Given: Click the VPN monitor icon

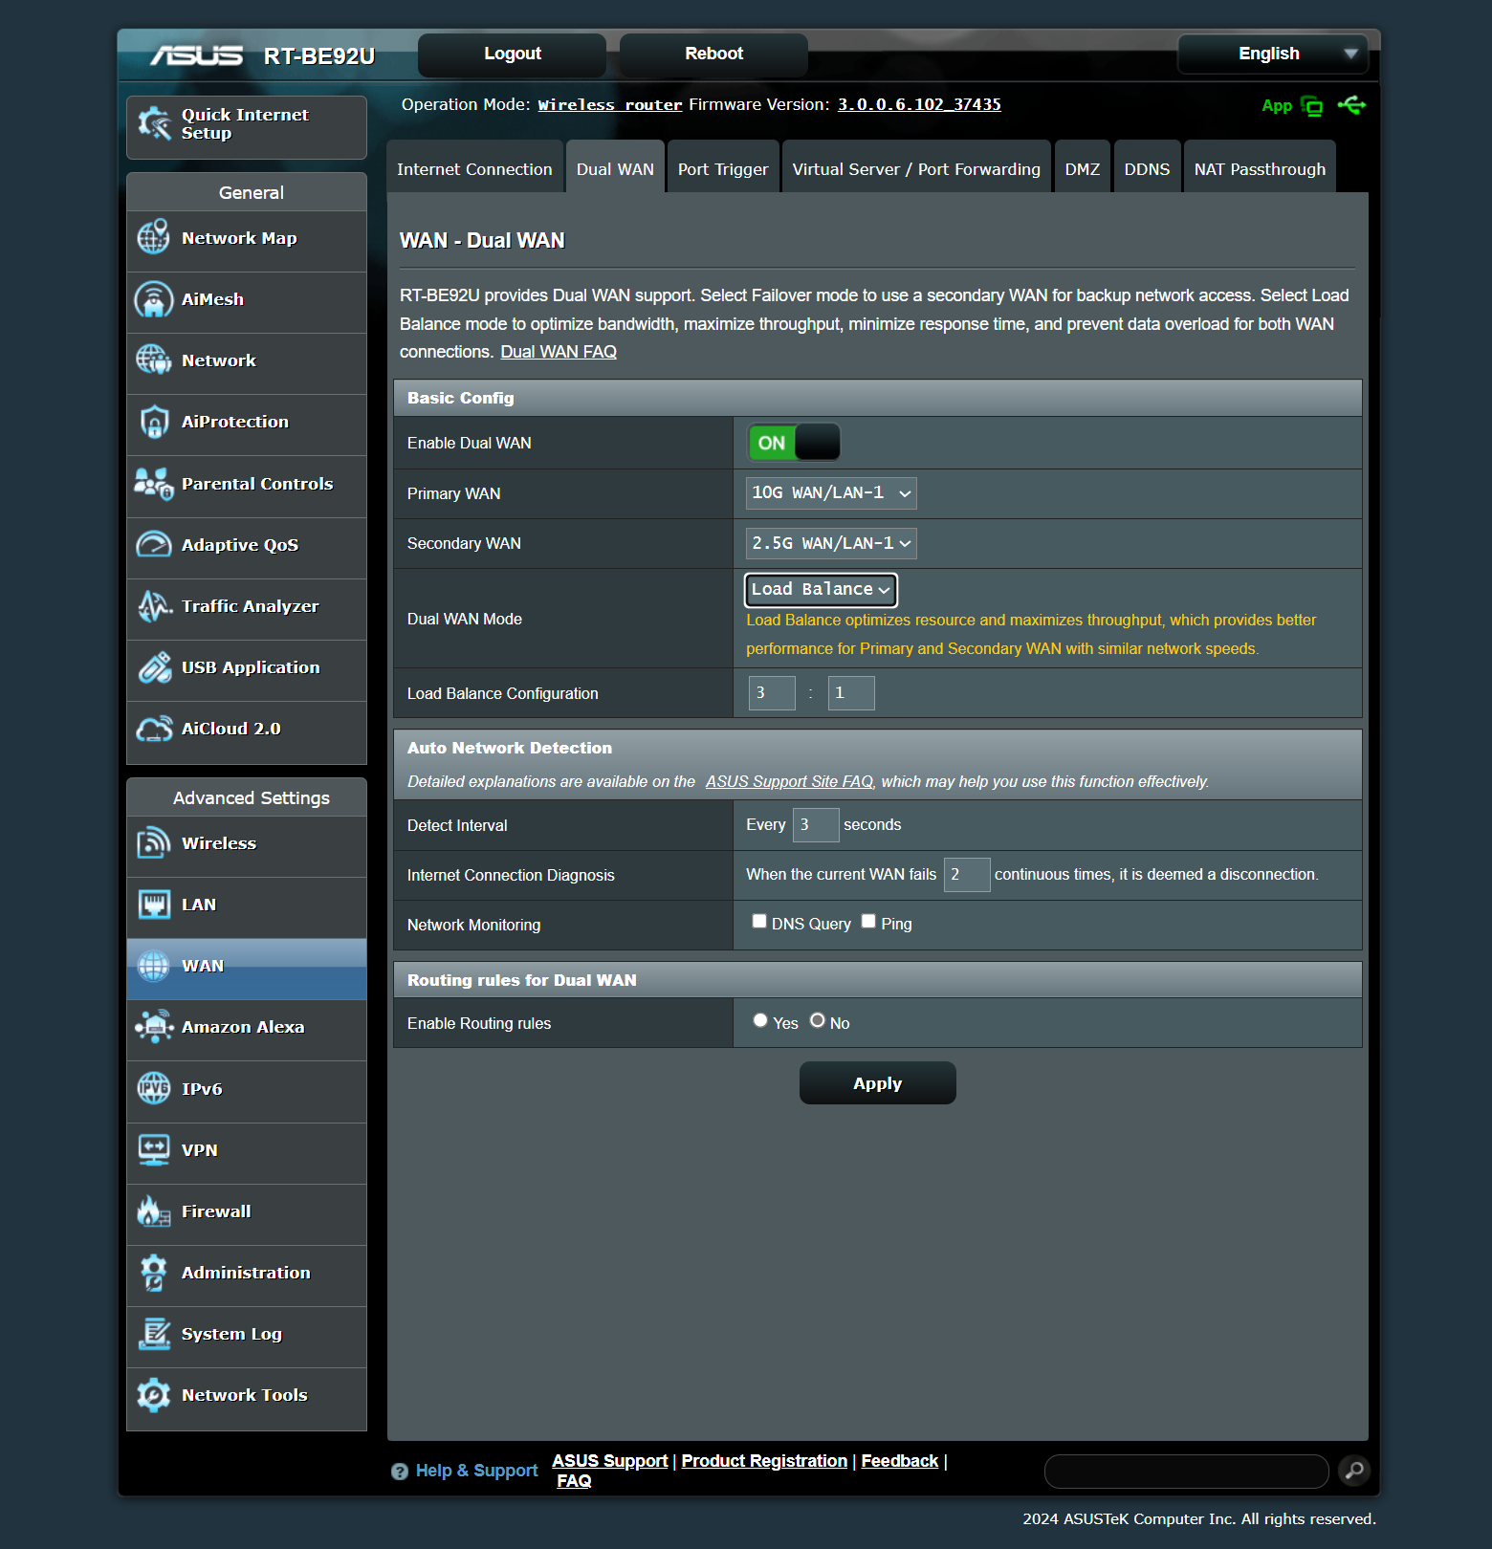Looking at the screenshot, I should (153, 1149).
